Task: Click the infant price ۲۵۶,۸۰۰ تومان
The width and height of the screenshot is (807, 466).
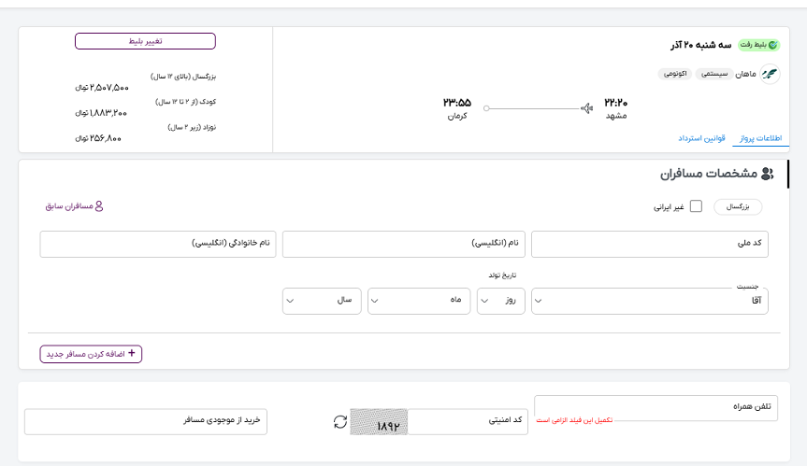Action: pos(98,138)
